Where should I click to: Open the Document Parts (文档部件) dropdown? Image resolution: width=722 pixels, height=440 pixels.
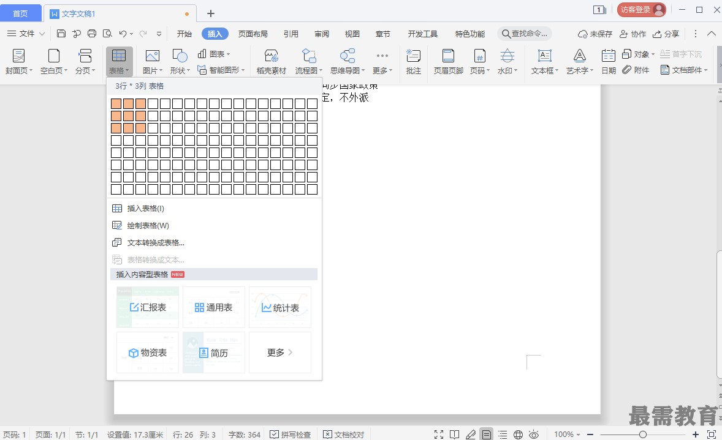pos(684,70)
